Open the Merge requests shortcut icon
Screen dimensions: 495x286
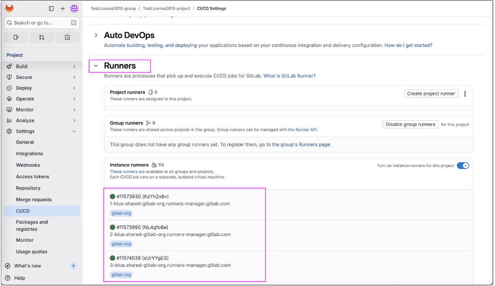[41, 37]
